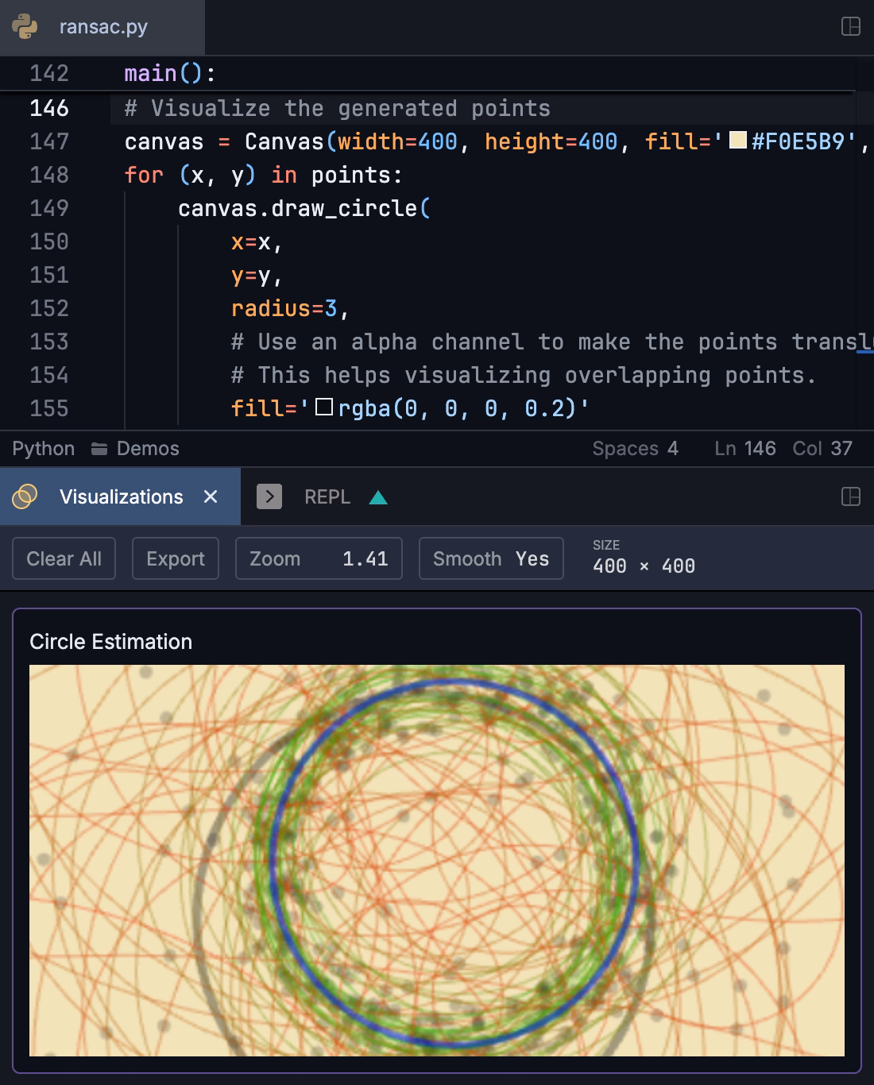
Task: Click the Circle Estimation title
Action: click(x=110, y=642)
